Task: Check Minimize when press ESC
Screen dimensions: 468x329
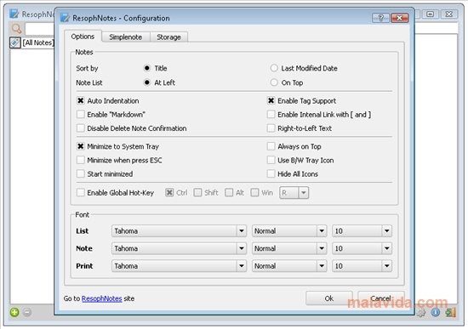Action: [x=81, y=160]
